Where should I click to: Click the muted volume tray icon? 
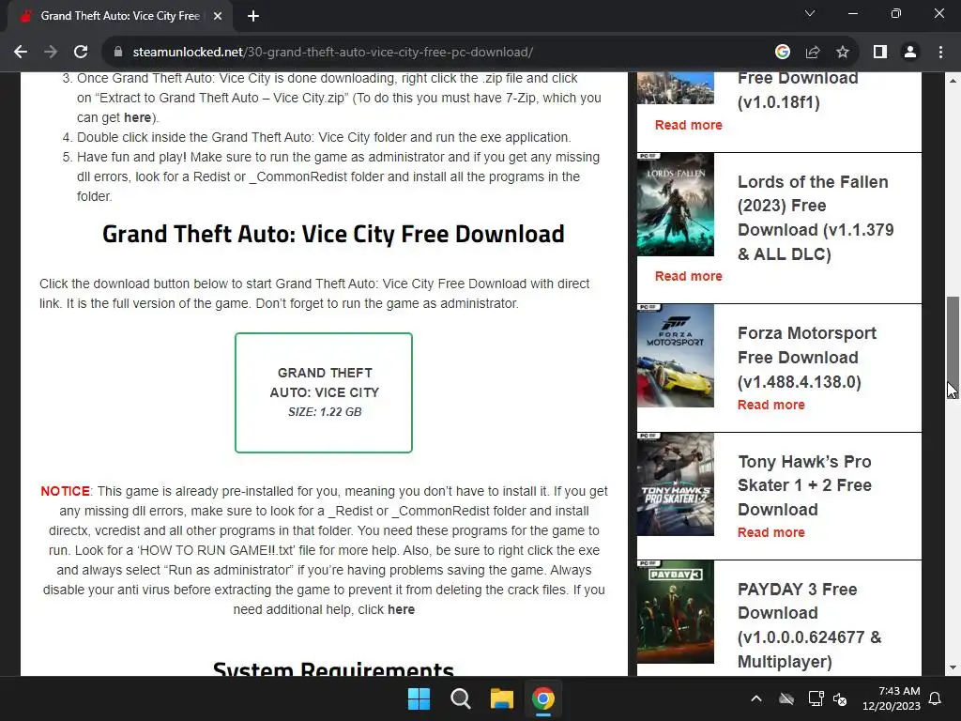click(x=840, y=698)
